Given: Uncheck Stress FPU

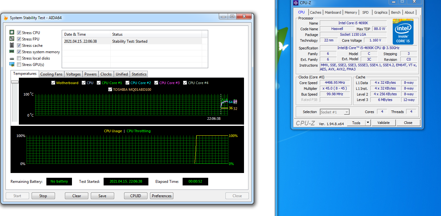Looking at the screenshot, I should (x=19, y=39).
